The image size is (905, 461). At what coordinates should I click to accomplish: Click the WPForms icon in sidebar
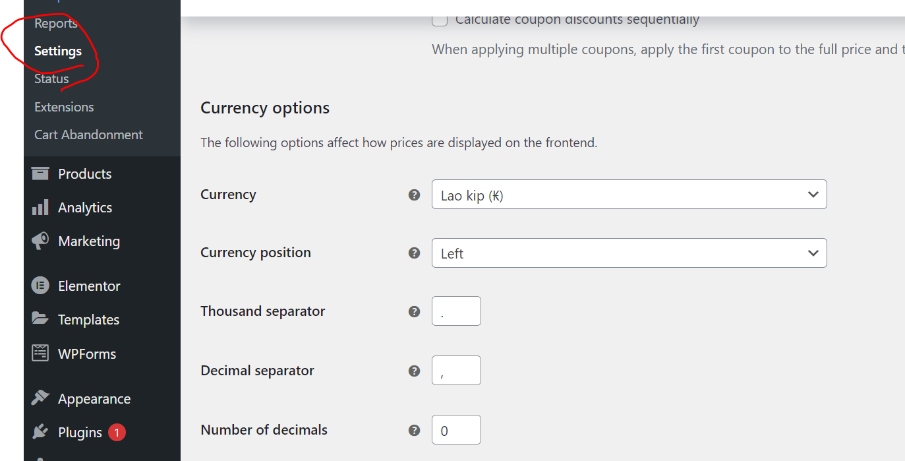click(x=40, y=353)
